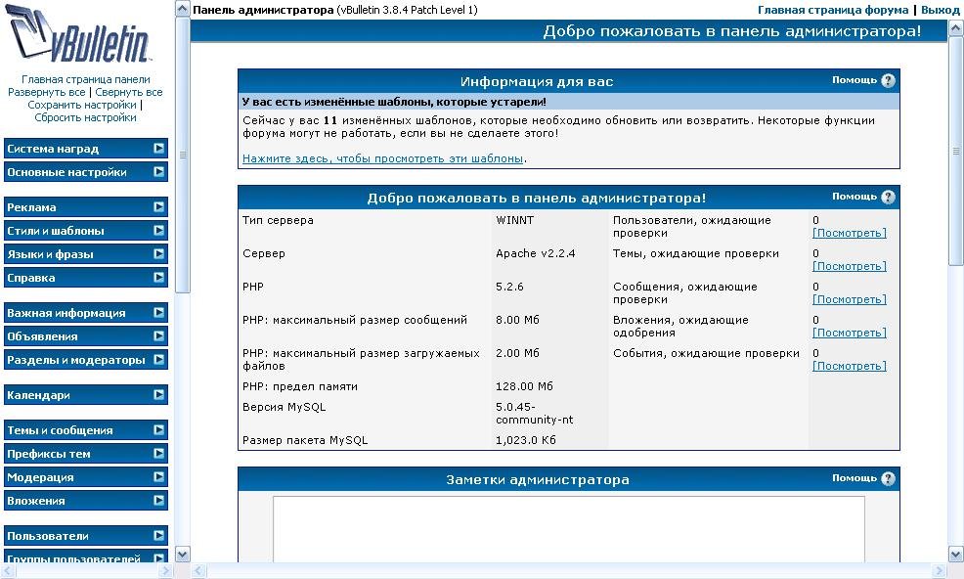View threads awaiting moderation via Посмотреть

(x=850, y=266)
